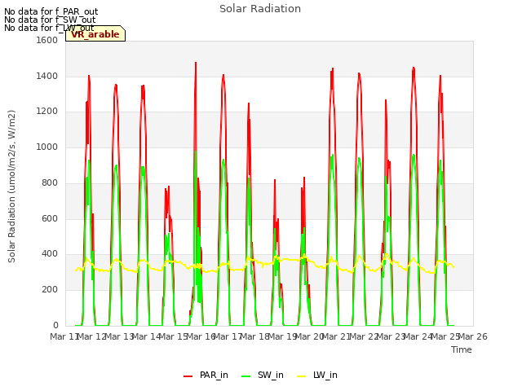Click the 0 y-axis tick label
Image resolution: width=522 pixels, height=391 pixels.
(55, 325)
